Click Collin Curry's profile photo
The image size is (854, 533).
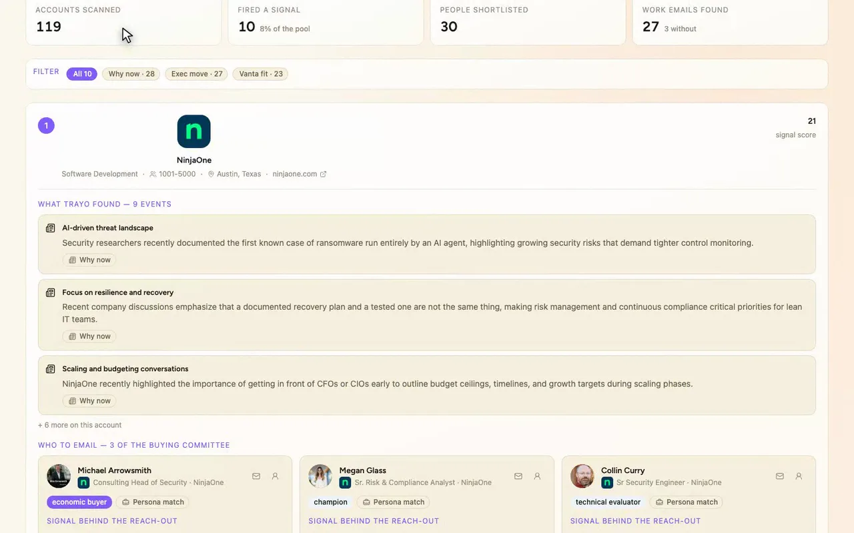click(x=582, y=476)
